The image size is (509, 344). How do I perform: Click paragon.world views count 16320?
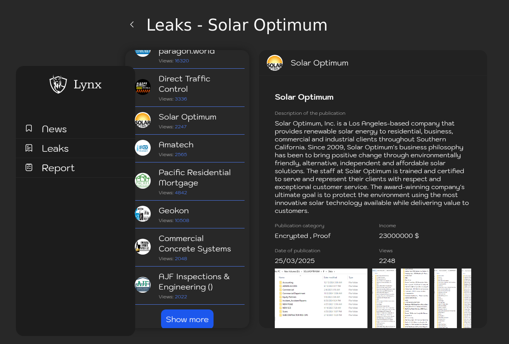click(182, 61)
